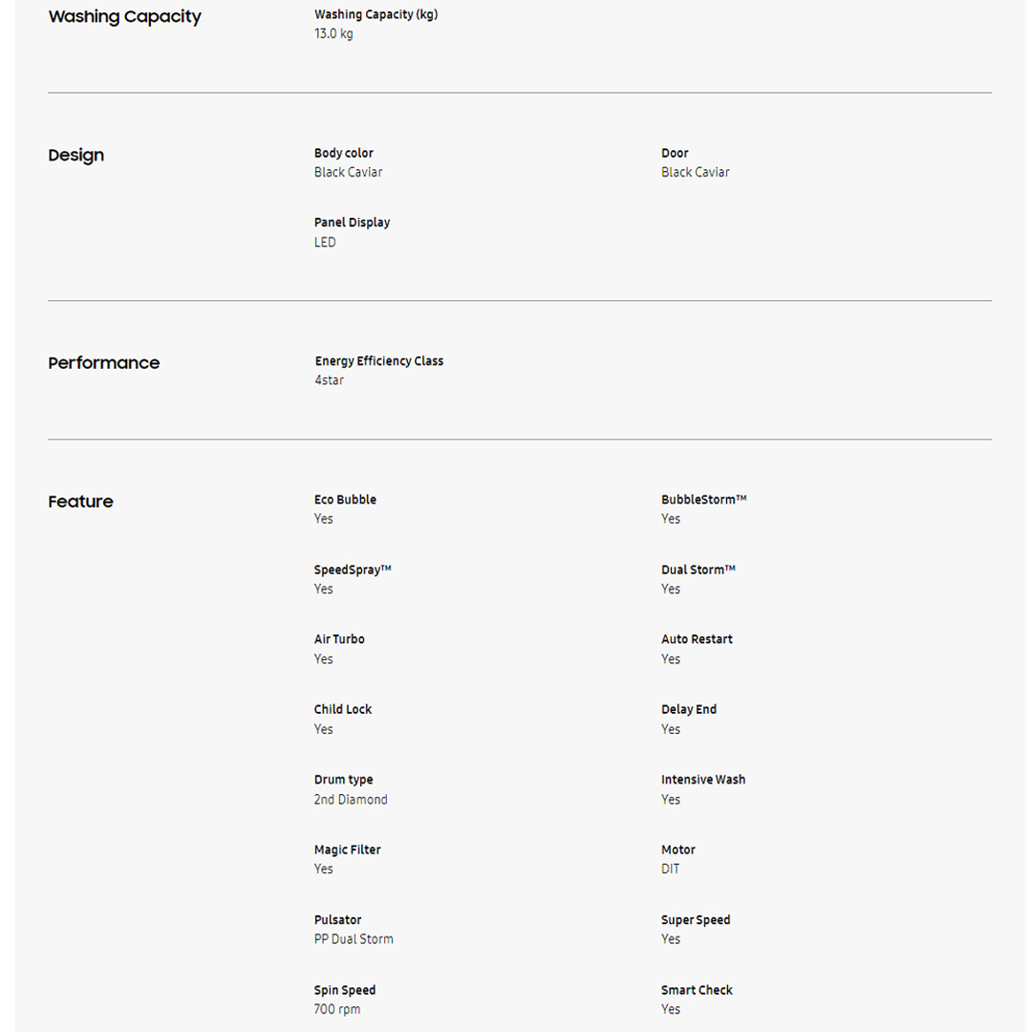The height and width of the screenshot is (1032, 1032).
Task: Click the Door spec label
Action: pos(675,153)
